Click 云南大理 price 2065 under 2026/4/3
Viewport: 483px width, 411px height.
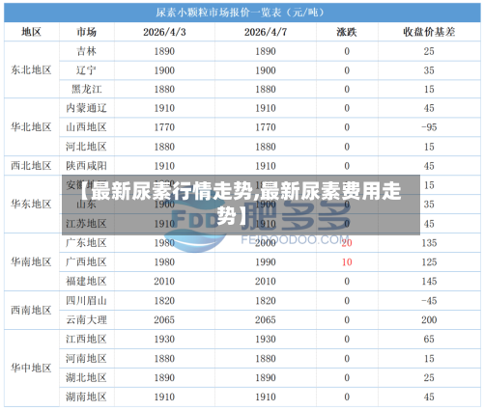coord(164,320)
